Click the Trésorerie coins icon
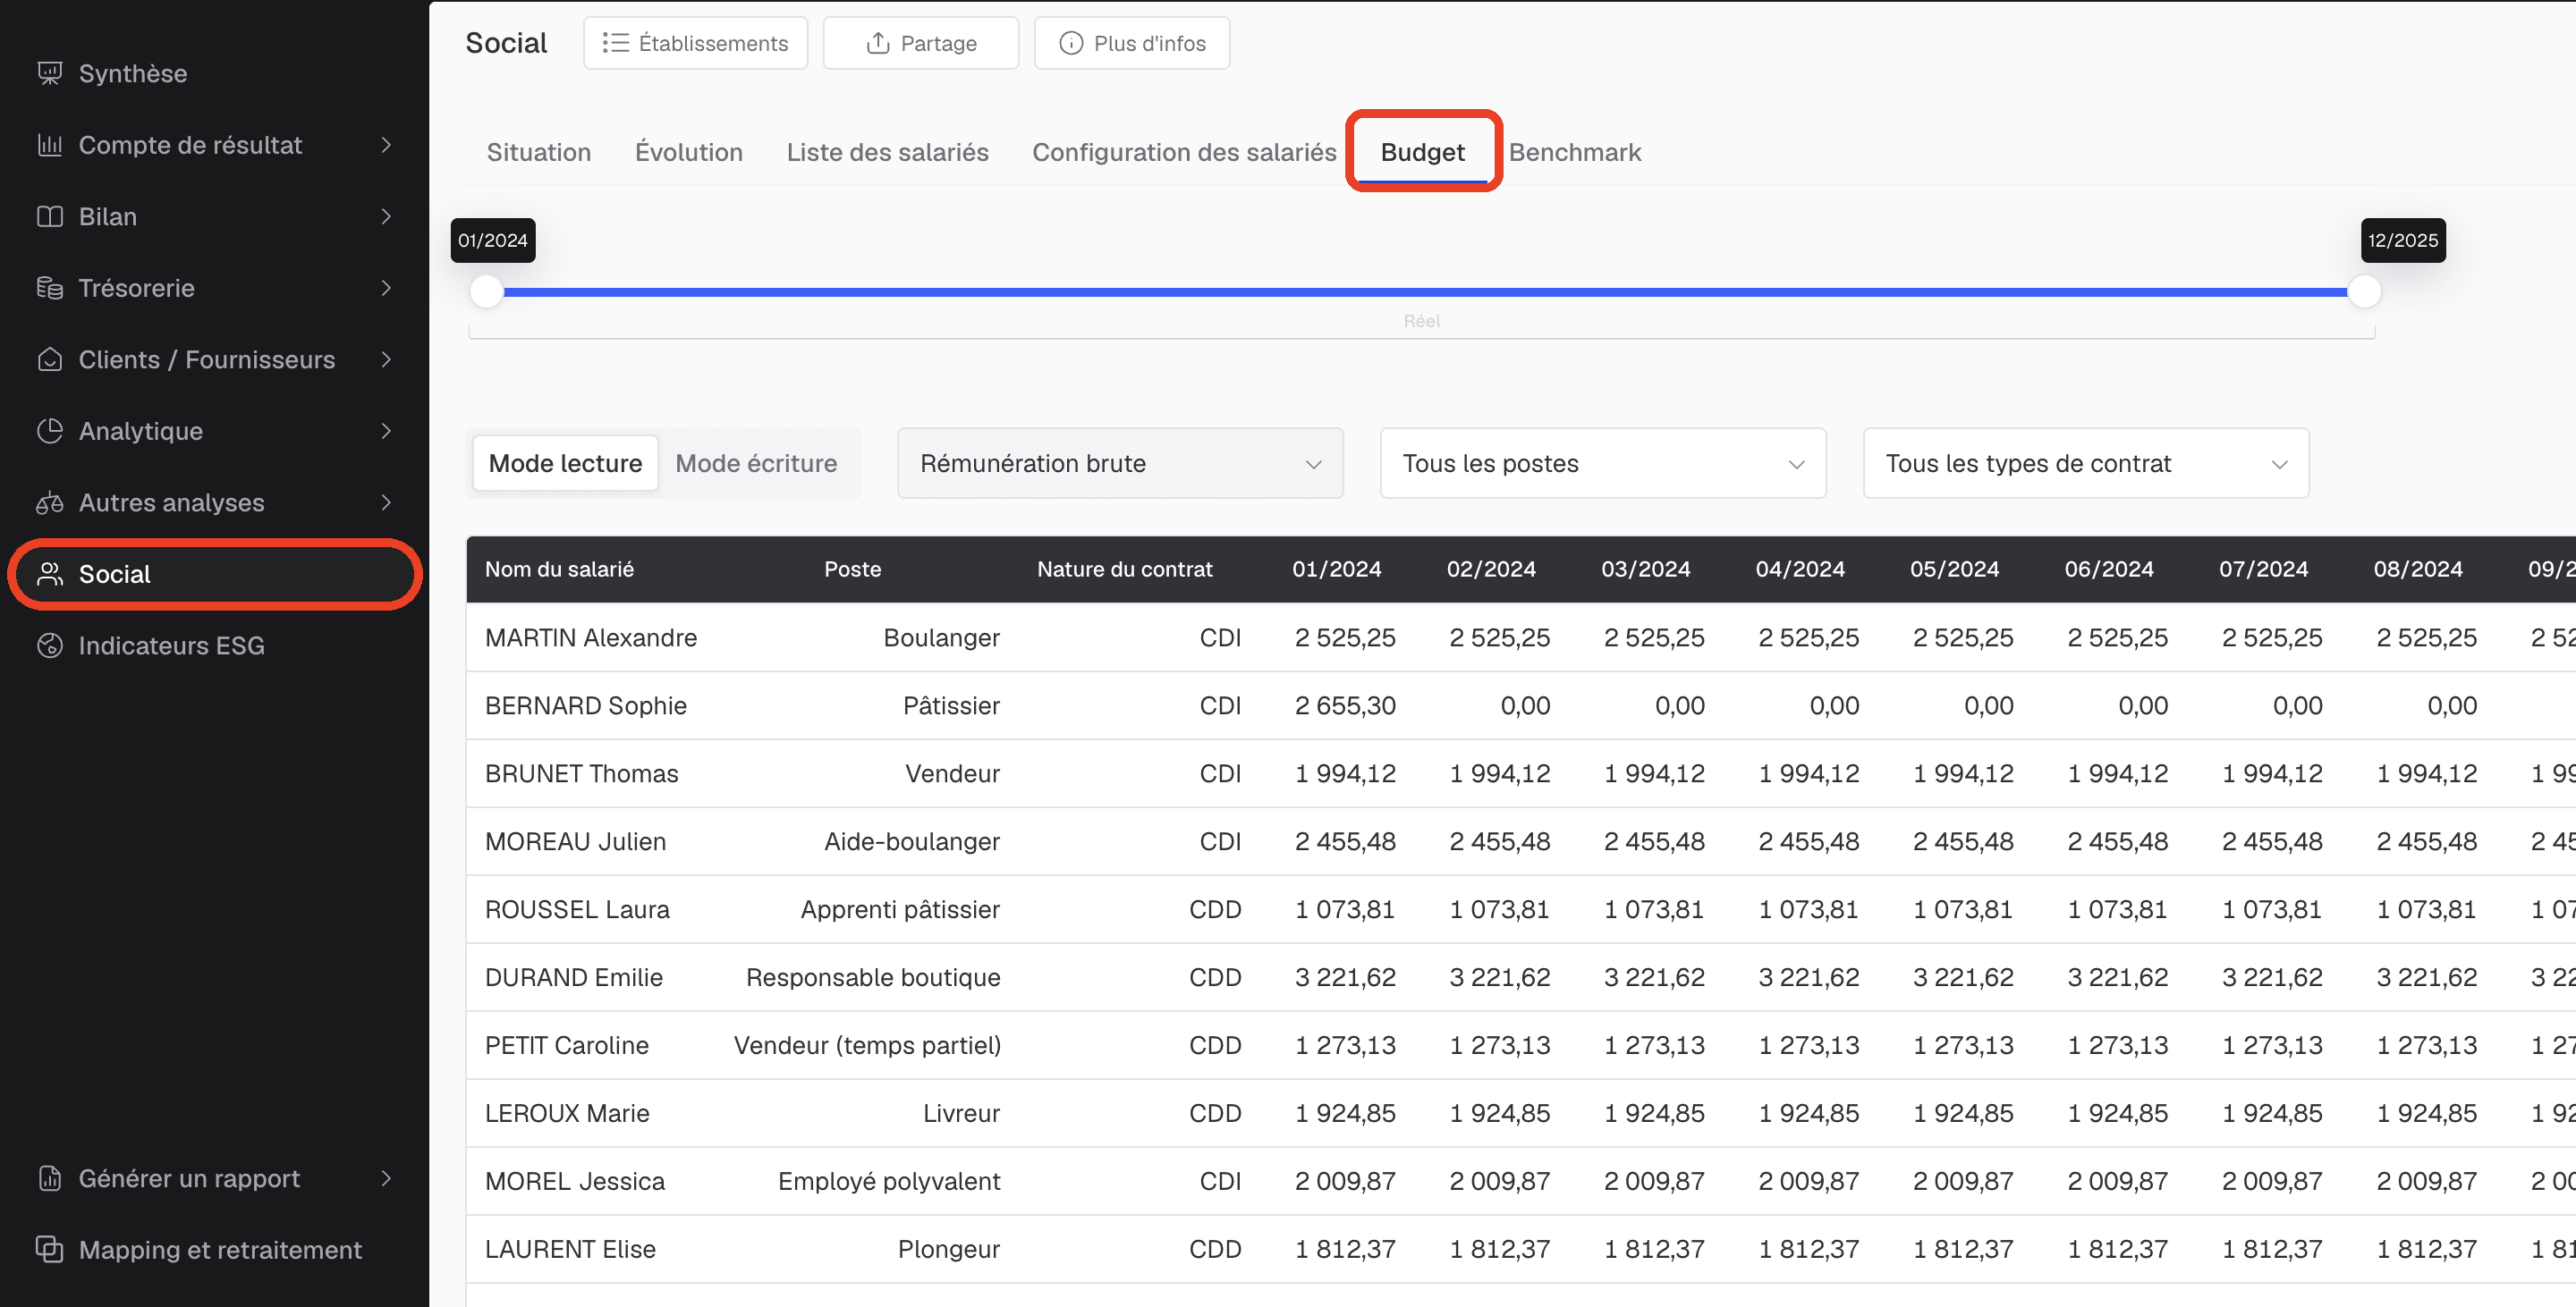The height and width of the screenshot is (1307, 2576). click(50, 288)
